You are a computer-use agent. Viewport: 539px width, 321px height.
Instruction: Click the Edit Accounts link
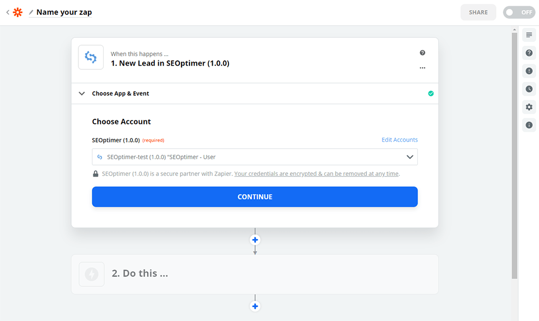pyautogui.click(x=400, y=140)
